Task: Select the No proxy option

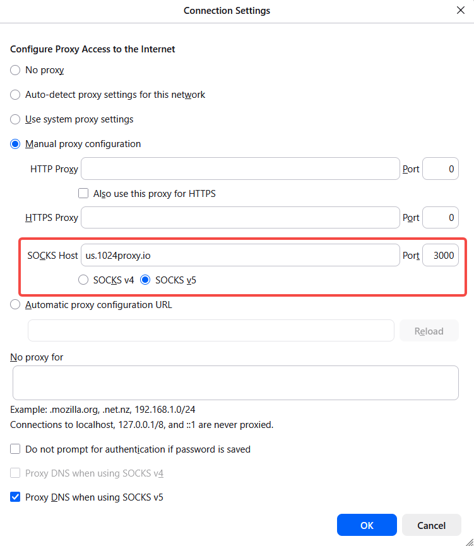Action: [x=15, y=70]
